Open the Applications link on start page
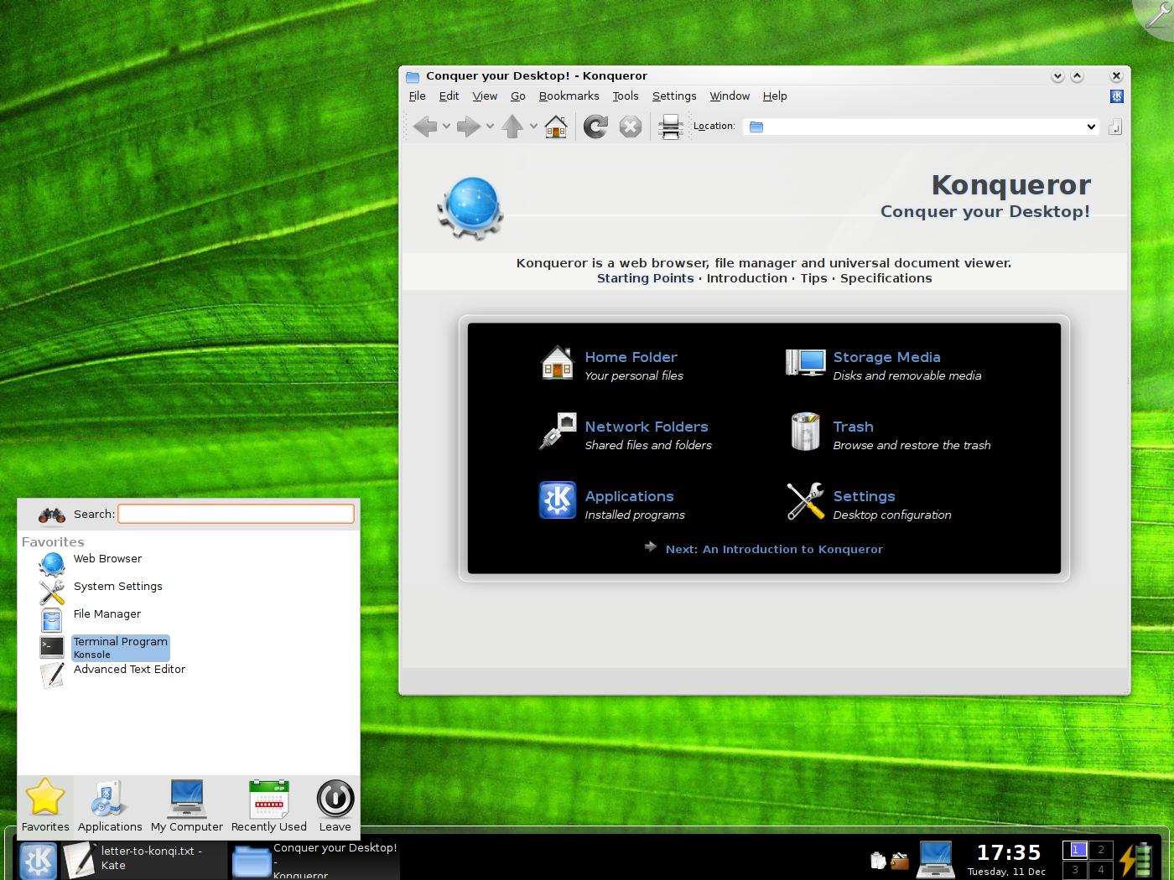This screenshot has width=1174, height=880. click(x=629, y=496)
